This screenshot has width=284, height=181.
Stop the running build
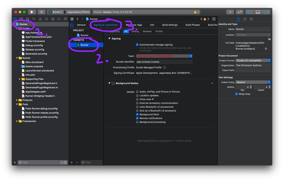point(41,12)
